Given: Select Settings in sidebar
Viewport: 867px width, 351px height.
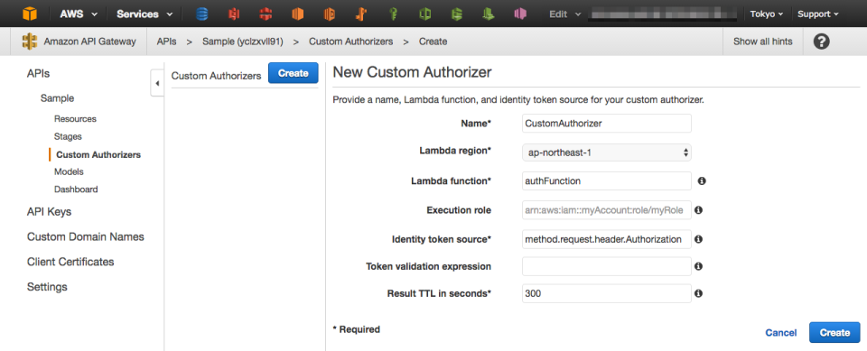Looking at the screenshot, I should pyautogui.click(x=47, y=287).
